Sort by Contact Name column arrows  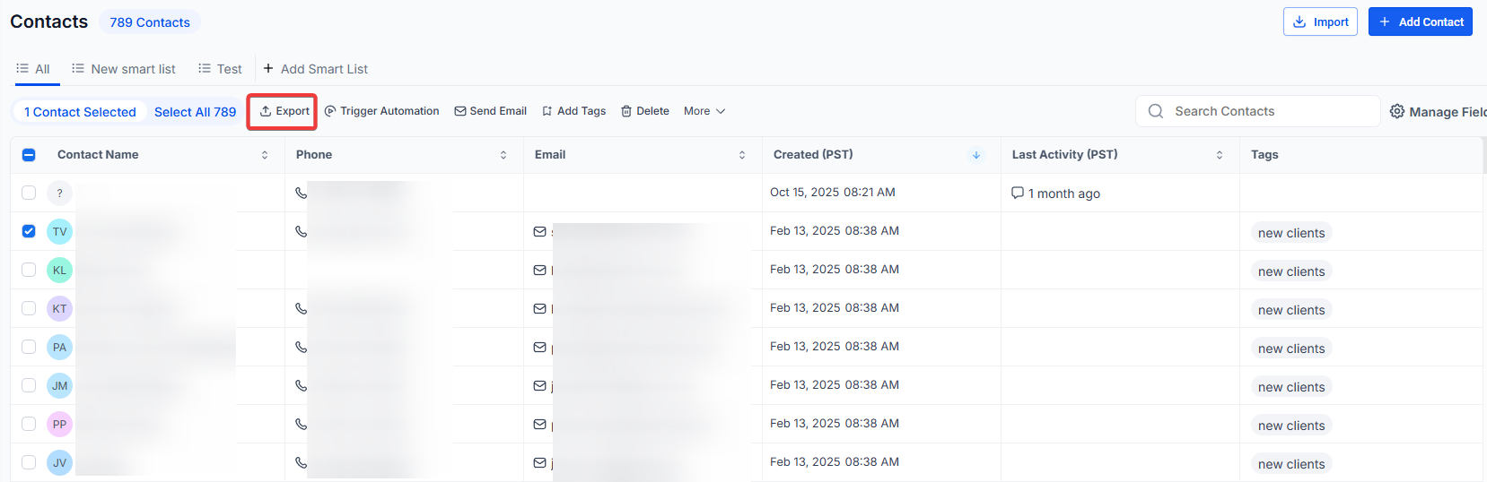pos(265,155)
